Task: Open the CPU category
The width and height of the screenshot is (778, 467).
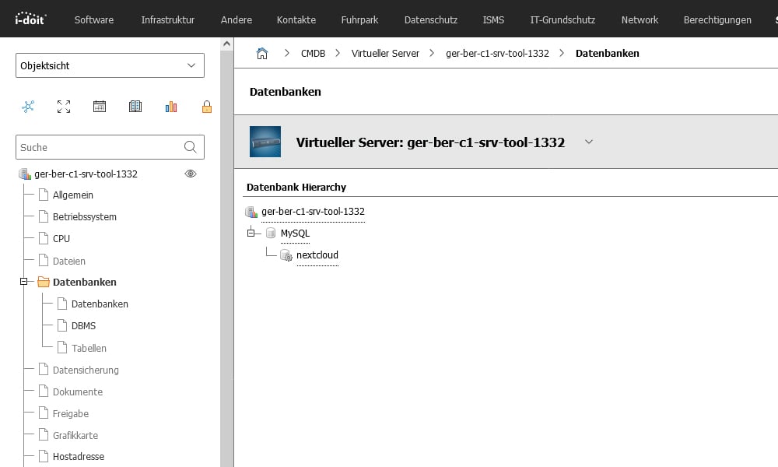Action: (x=61, y=239)
